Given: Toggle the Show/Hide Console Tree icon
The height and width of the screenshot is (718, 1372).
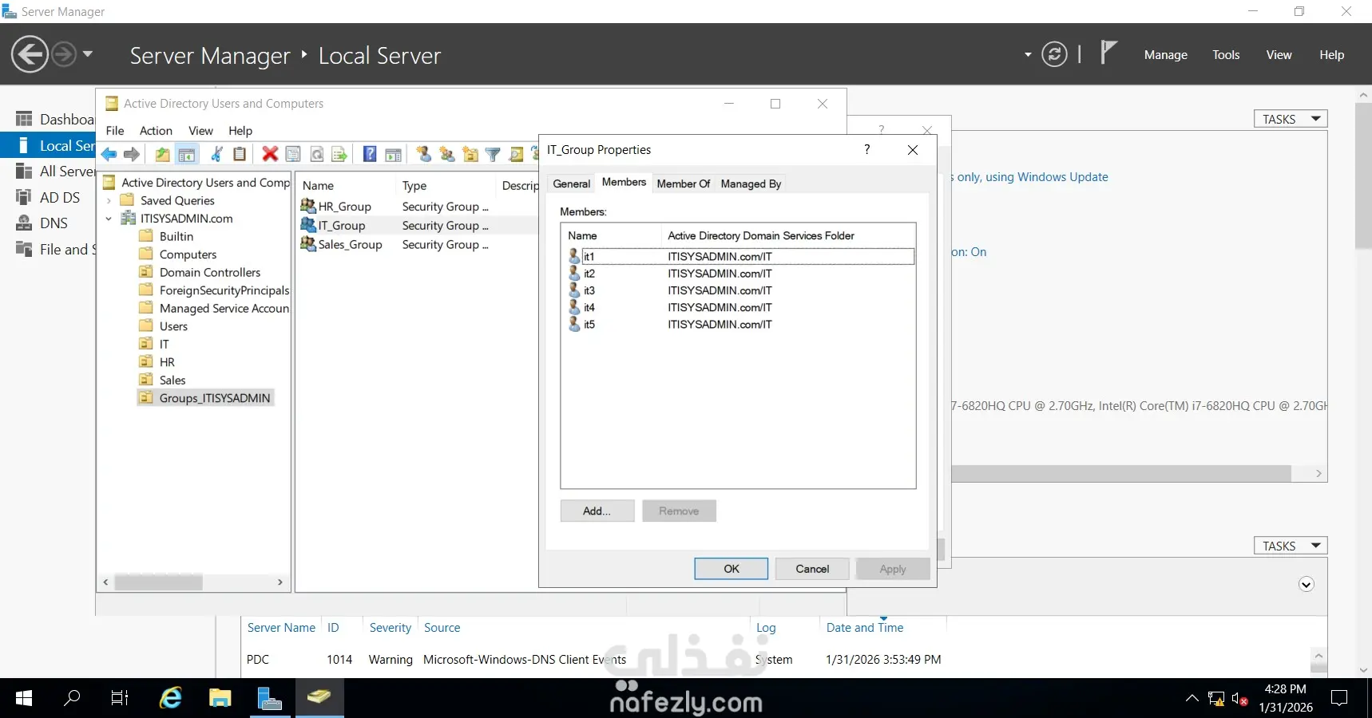Looking at the screenshot, I should click(187, 155).
